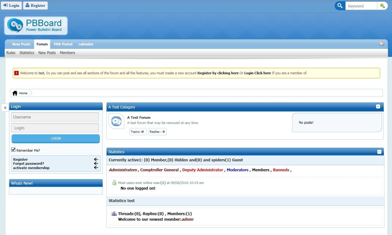The height and width of the screenshot is (235, 392).
Task: Open the PBB Portal tab
Action: (x=63, y=44)
